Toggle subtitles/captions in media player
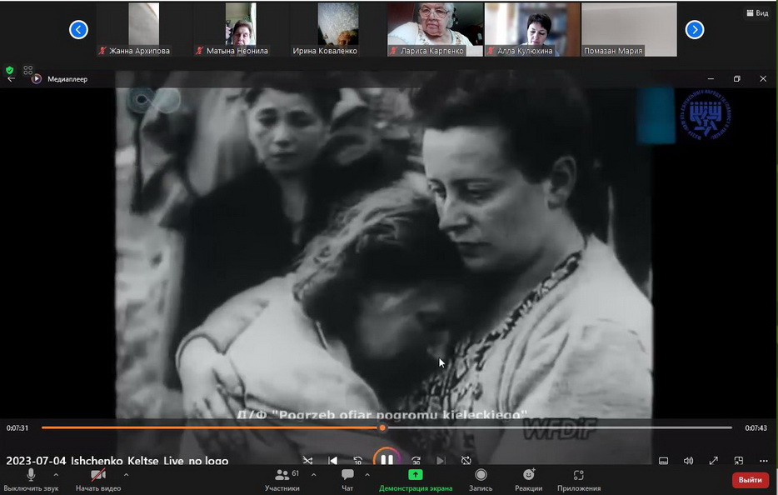This screenshot has height=495, width=778. pyautogui.click(x=663, y=461)
